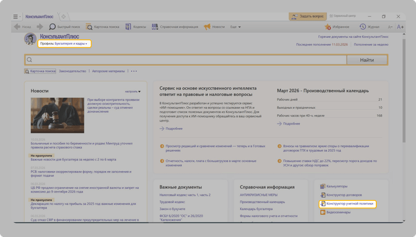This screenshot has width=416, height=237.
Task: Open Справочная информация in the toolbar
Action: [155, 27]
